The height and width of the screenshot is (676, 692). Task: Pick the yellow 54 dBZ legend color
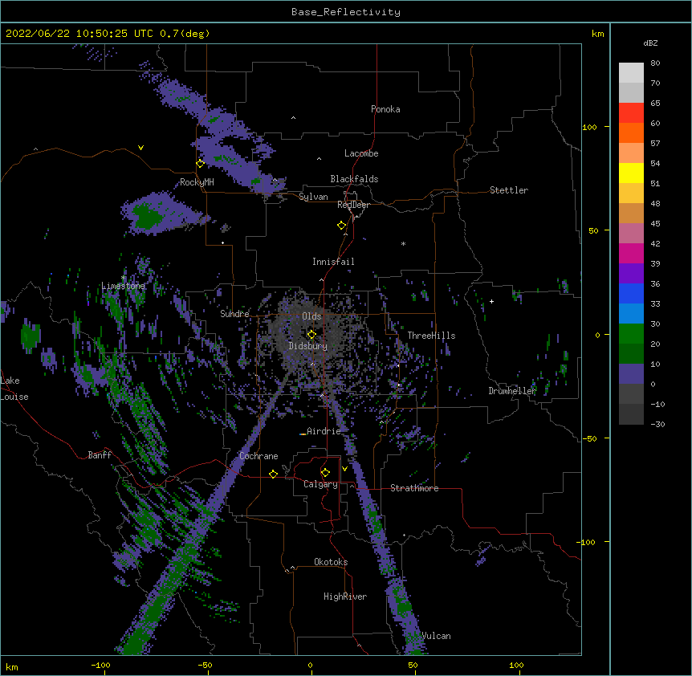tap(631, 173)
